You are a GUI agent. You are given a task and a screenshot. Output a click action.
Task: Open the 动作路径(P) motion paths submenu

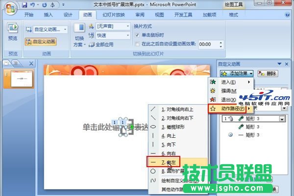[231, 109]
